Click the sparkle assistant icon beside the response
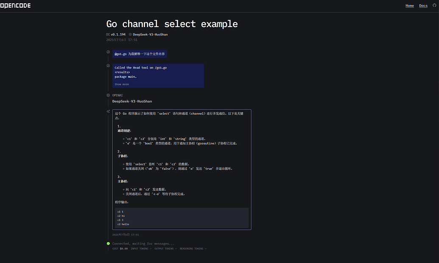Image resolution: width=439 pixels, height=263 pixels. (108, 111)
